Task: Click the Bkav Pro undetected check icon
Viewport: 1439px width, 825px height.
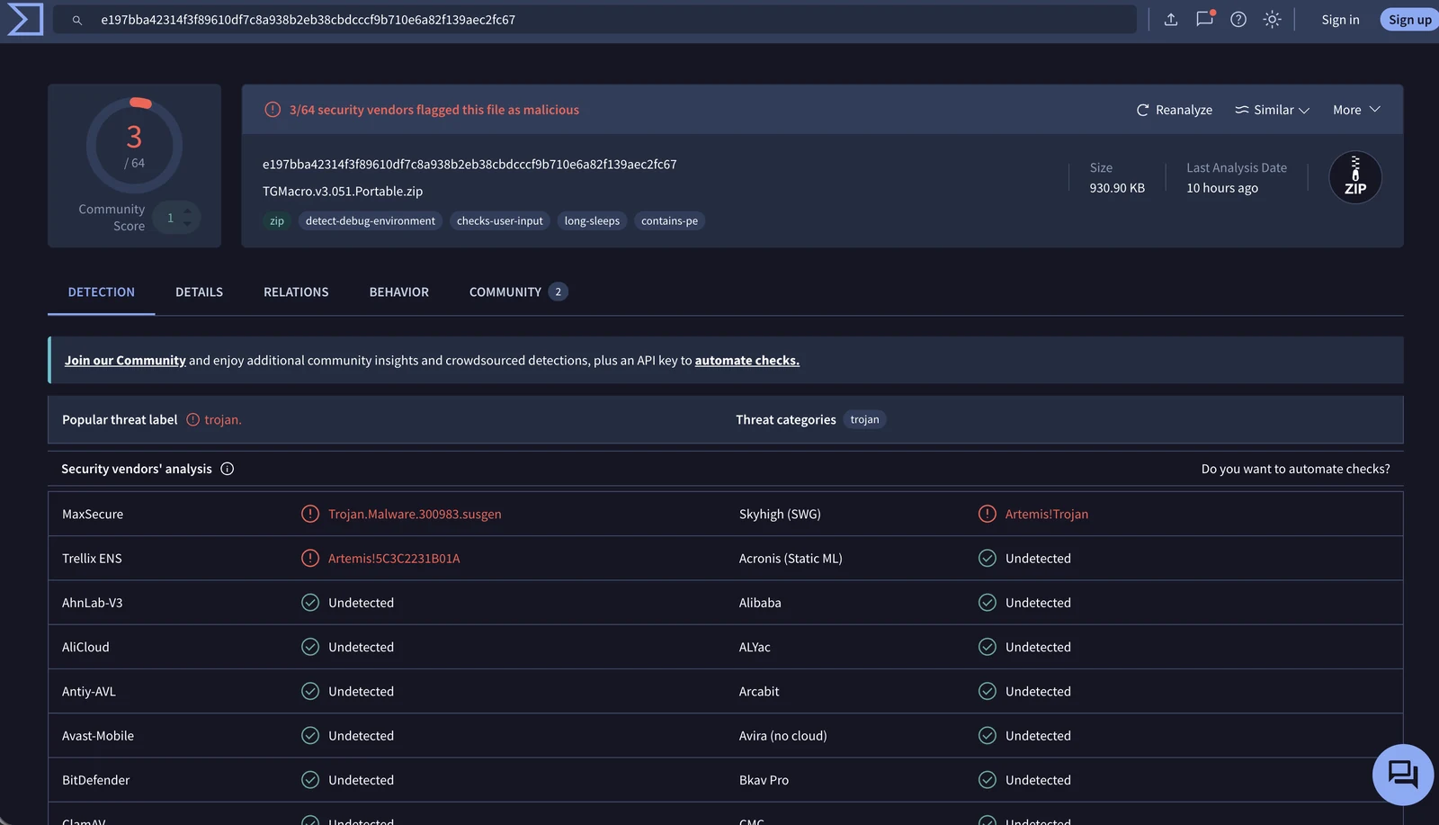Action: click(988, 780)
